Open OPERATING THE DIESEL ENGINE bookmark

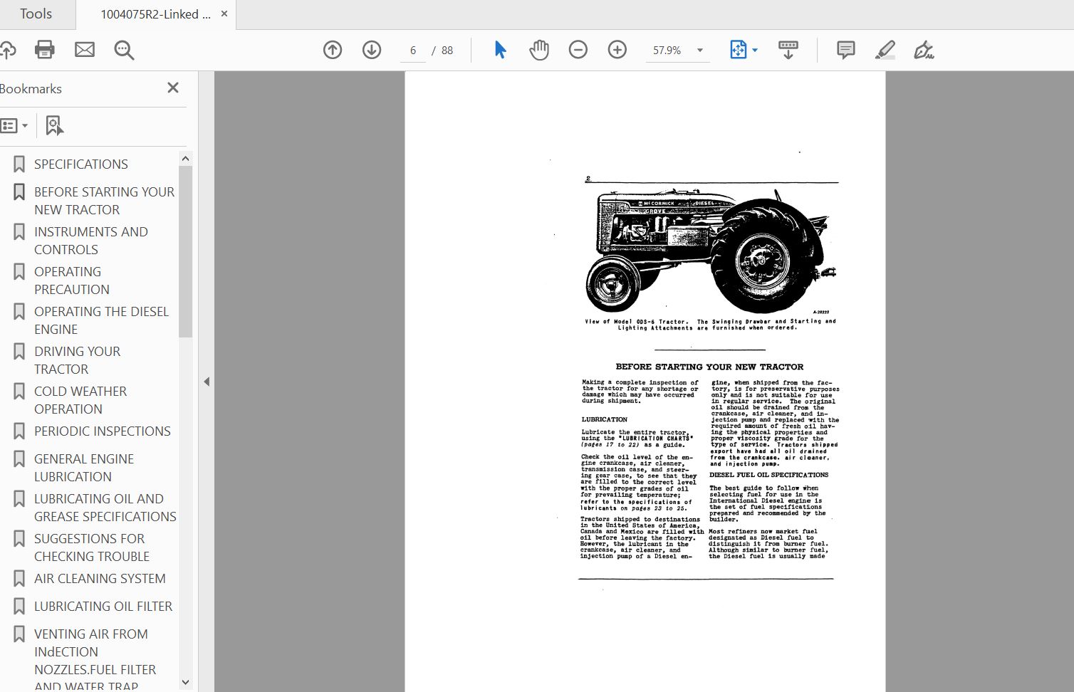pos(101,320)
